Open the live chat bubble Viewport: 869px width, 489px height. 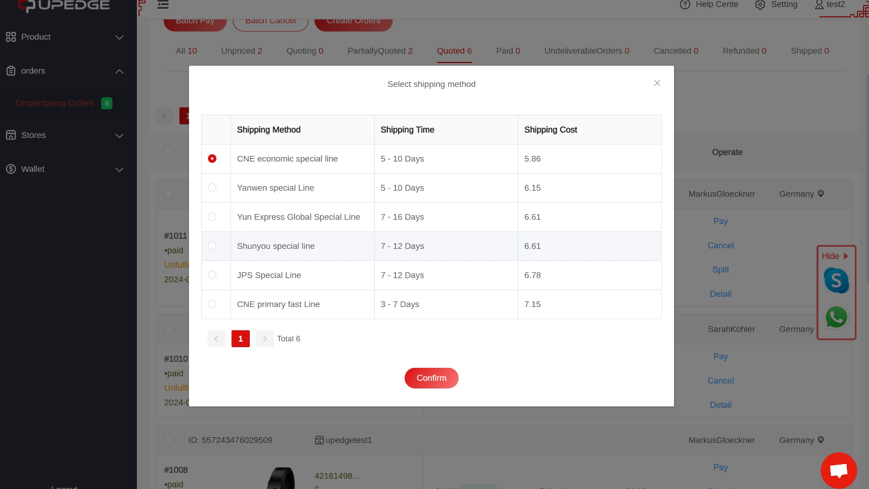point(839,471)
